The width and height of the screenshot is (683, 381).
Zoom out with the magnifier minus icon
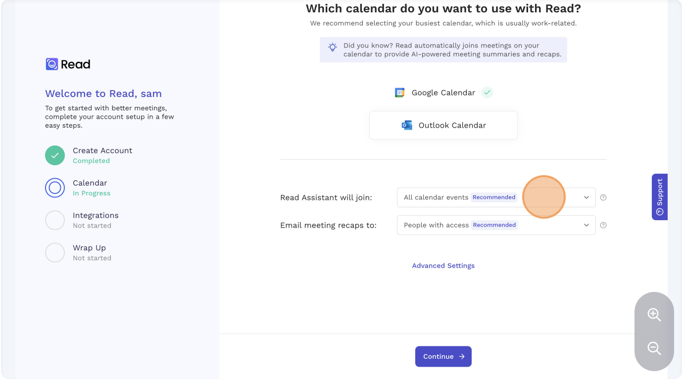[x=654, y=348]
